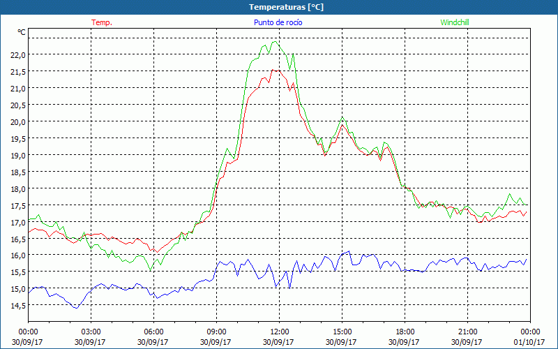The width and height of the screenshot is (558, 349).
Task: Click the green windchill peak near 12:00
Action: pyautogui.click(x=274, y=42)
